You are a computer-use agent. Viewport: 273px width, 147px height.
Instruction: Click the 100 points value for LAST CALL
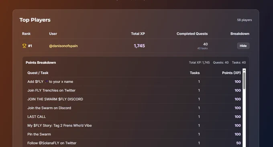point(238,117)
